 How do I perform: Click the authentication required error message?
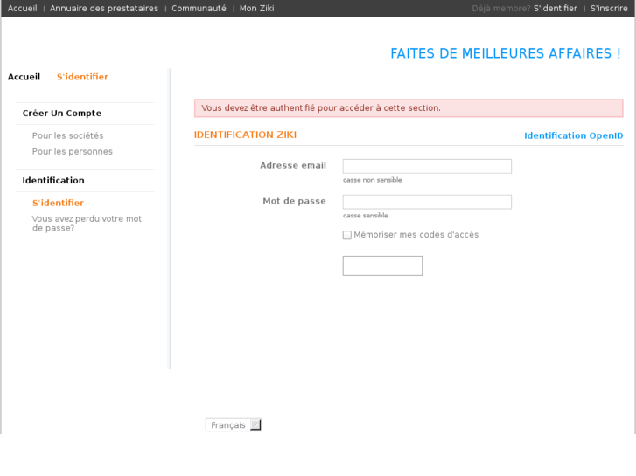coord(409,108)
